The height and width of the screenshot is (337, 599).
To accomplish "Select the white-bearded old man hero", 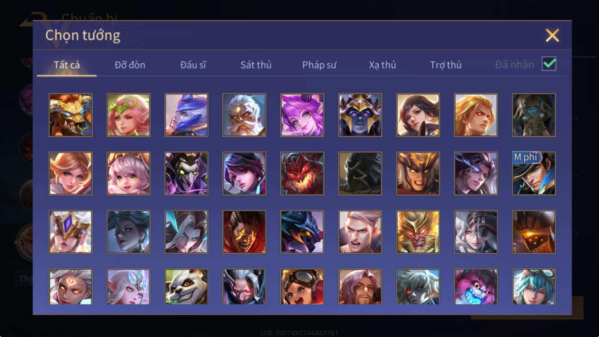I will pyautogui.click(x=244, y=115).
